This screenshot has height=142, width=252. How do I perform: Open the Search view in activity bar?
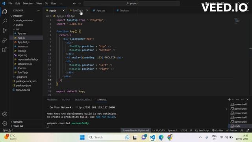[5, 21]
